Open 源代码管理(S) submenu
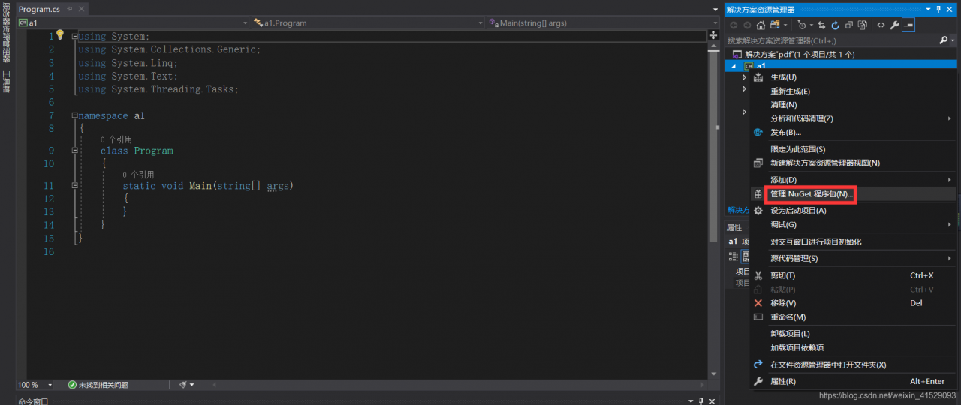The height and width of the screenshot is (405, 961). (854, 258)
